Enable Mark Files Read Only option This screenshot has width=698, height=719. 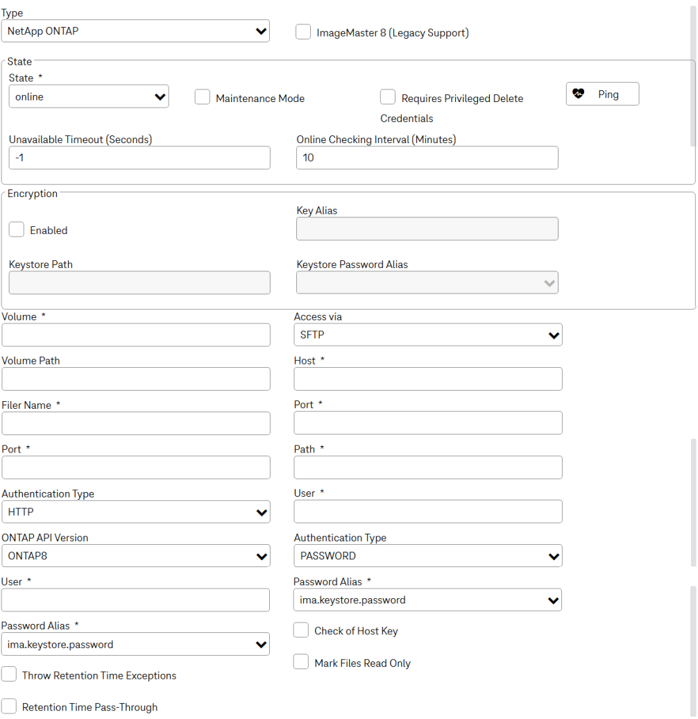coord(301,662)
